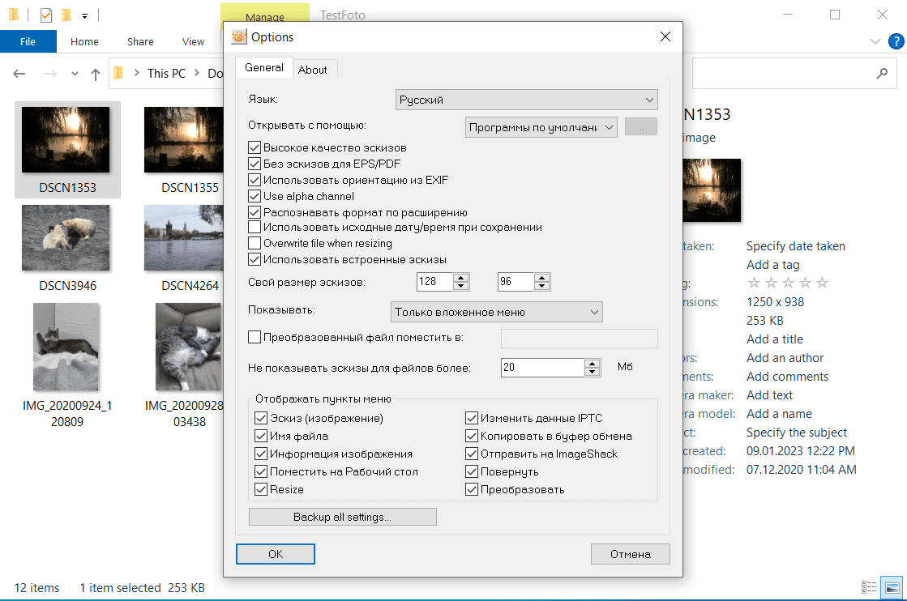Click the search magnifier in the search box
The height and width of the screenshot is (601, 907).
click(882, 73)
